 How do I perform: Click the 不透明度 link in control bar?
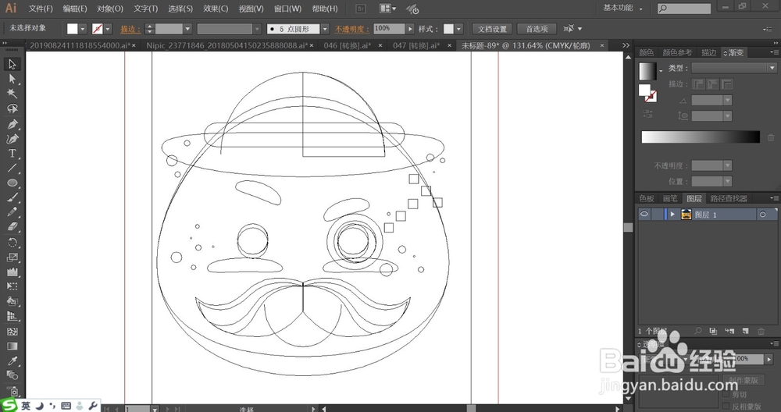[351, 29]
